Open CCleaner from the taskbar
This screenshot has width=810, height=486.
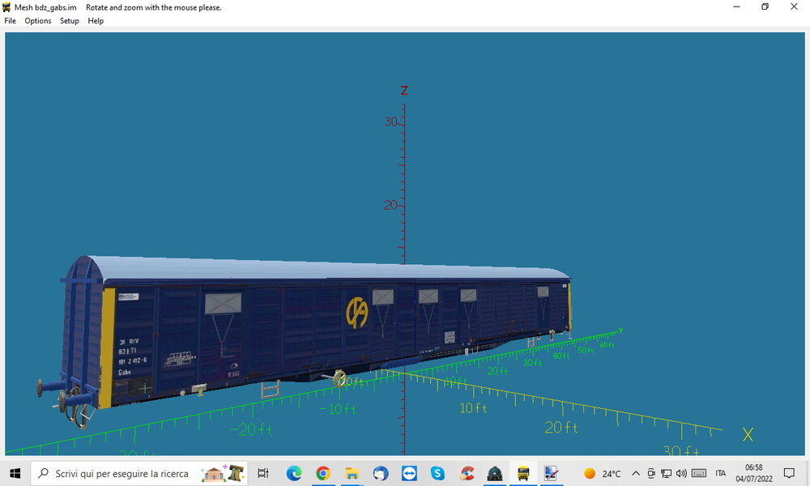pyautogui.click(x=467, y=473)
